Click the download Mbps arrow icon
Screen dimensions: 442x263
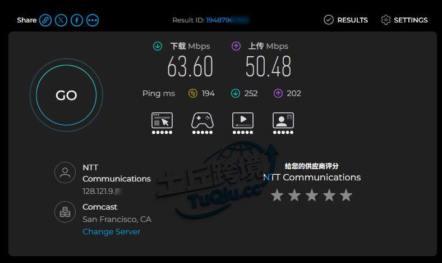coord(158,46)
